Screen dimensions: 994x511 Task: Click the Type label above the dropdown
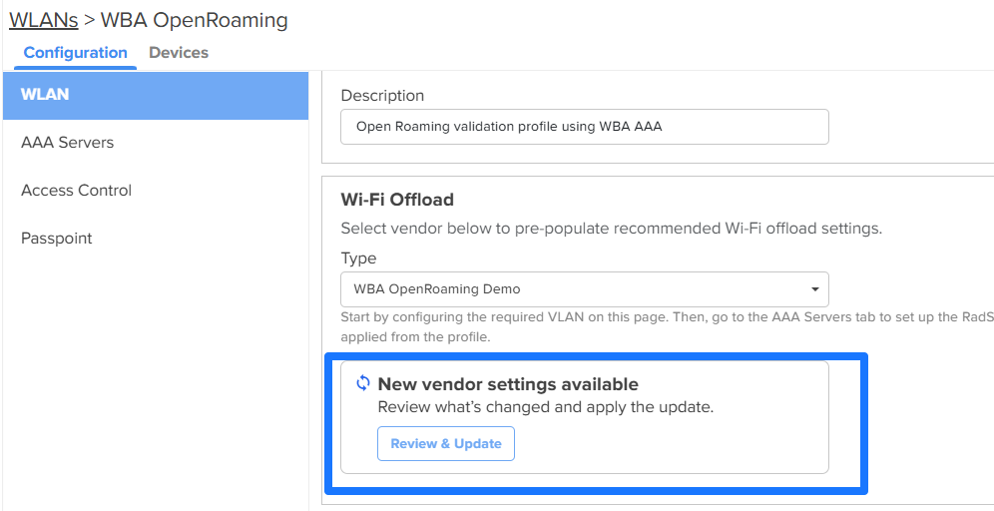click(x=358, y=258)
